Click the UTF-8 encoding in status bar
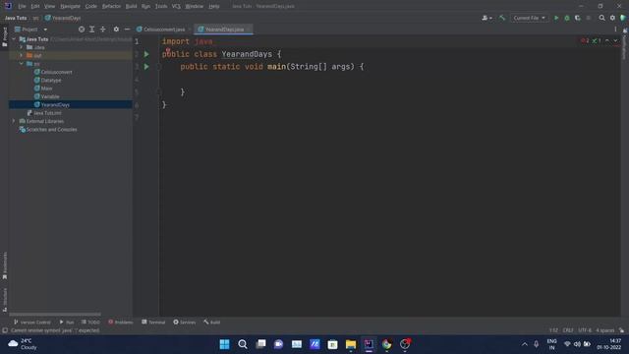This screenshot has width=629, height=354. pyautogui.click(x=585, y=330)
